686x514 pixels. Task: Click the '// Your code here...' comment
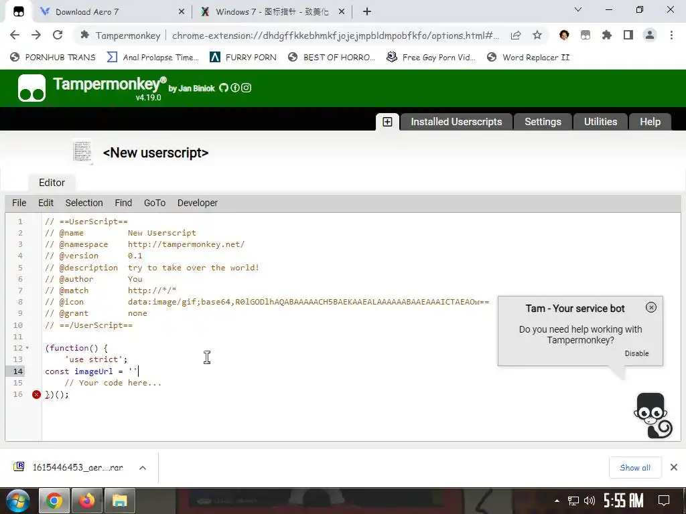pos(113,383)
